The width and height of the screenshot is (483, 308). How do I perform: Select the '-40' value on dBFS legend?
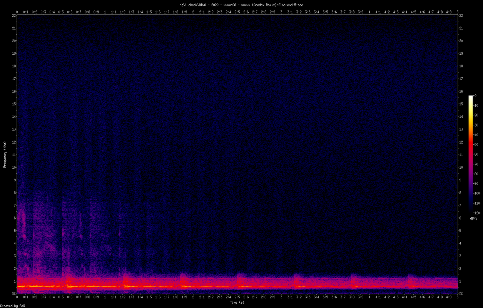(x=475, y=135)
